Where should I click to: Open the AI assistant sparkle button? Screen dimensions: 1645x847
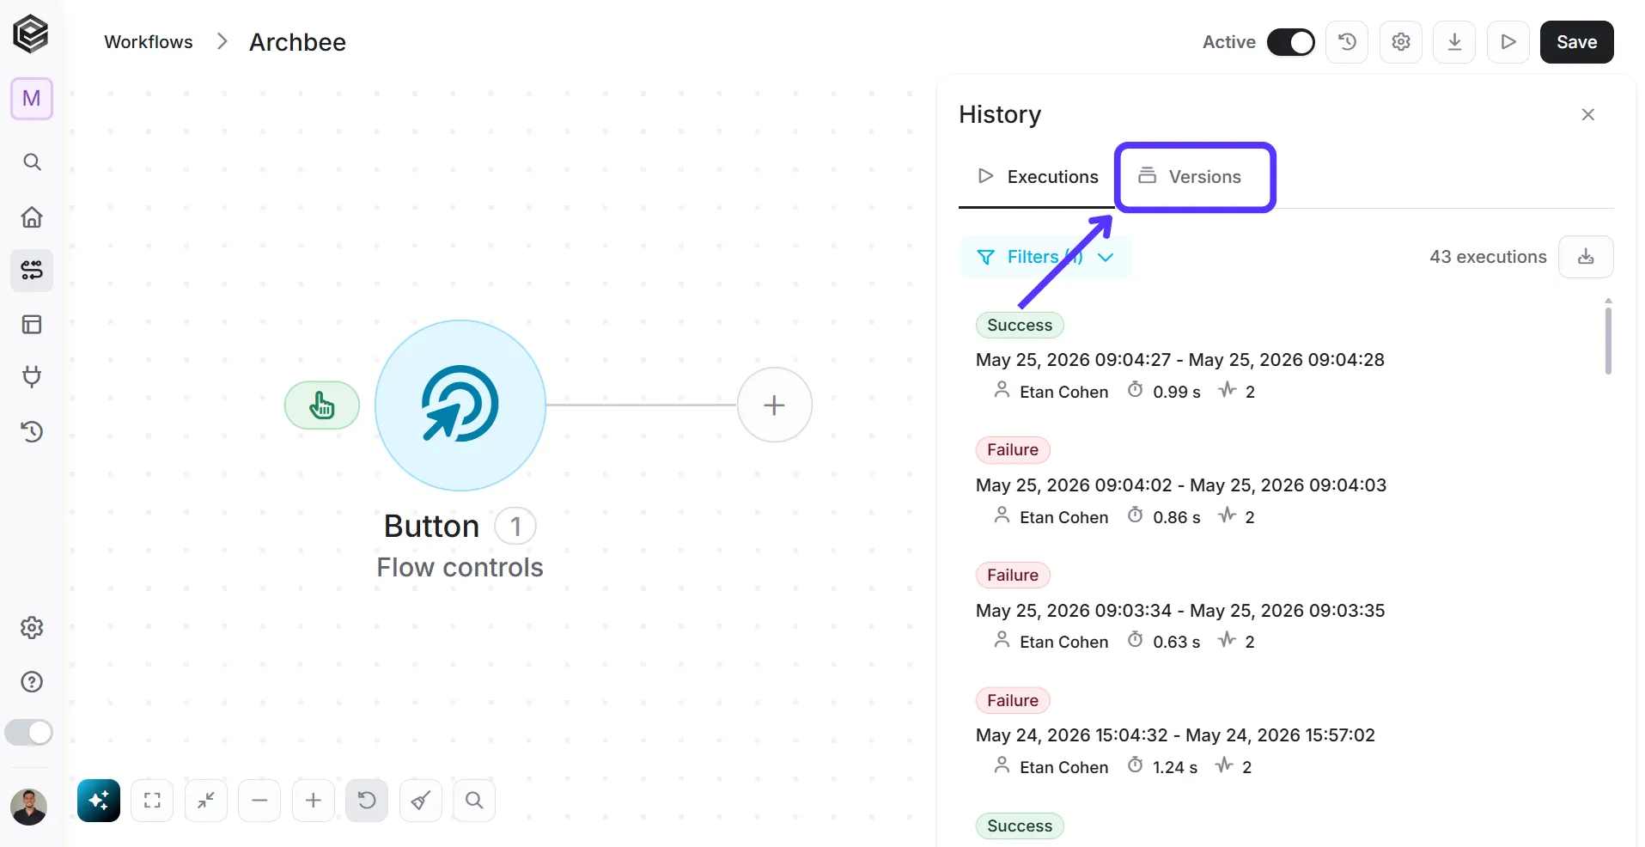tap(99, 801)
